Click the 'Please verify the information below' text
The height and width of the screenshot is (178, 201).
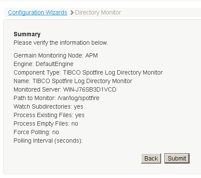pos(61,43)
